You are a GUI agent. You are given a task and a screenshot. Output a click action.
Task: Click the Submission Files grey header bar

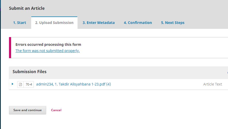point(129,73)
